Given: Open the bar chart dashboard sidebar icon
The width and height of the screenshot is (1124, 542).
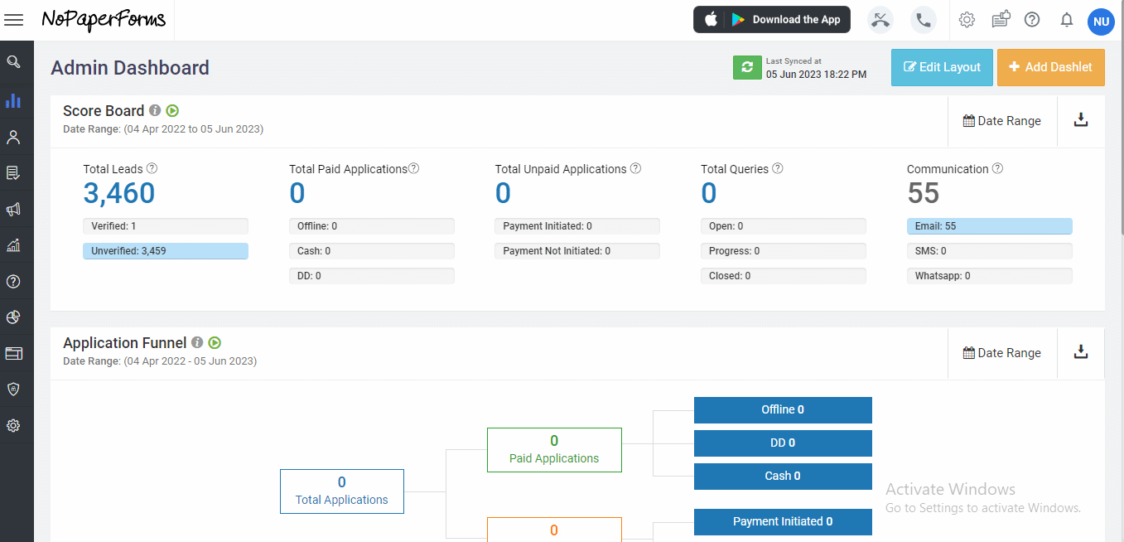Looking at the screenshot, I should point(13,100).
